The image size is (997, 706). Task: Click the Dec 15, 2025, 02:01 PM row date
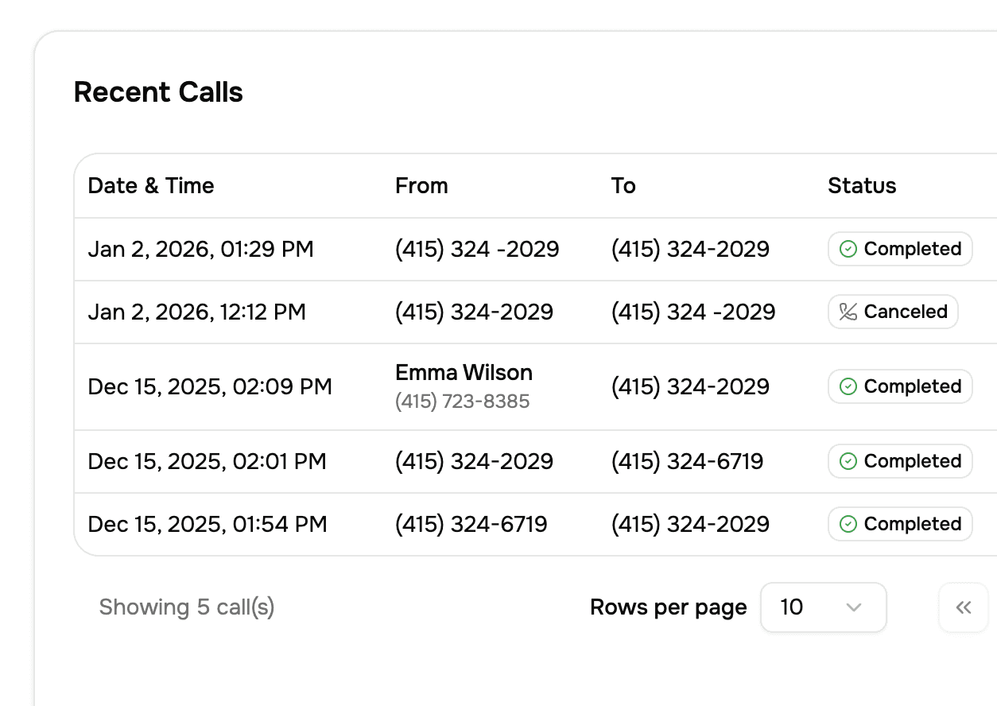tap(207, 462)
